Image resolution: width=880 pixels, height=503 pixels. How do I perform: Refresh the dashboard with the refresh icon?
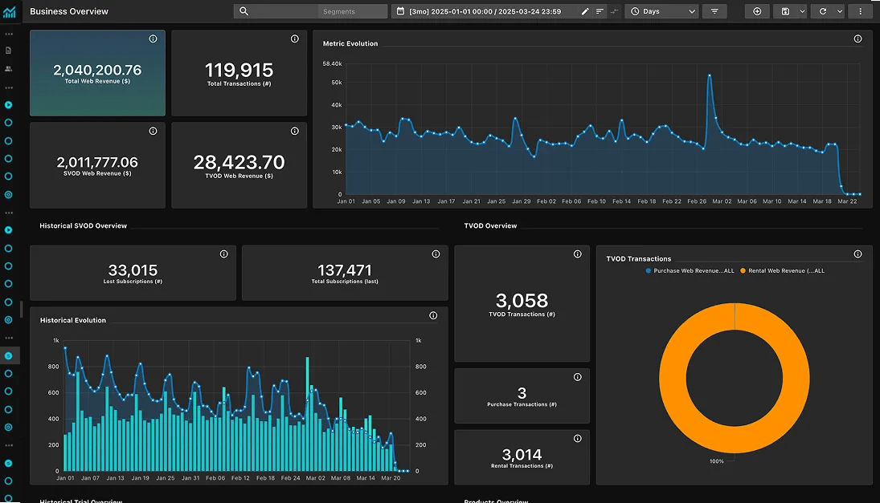coord(821,11)
